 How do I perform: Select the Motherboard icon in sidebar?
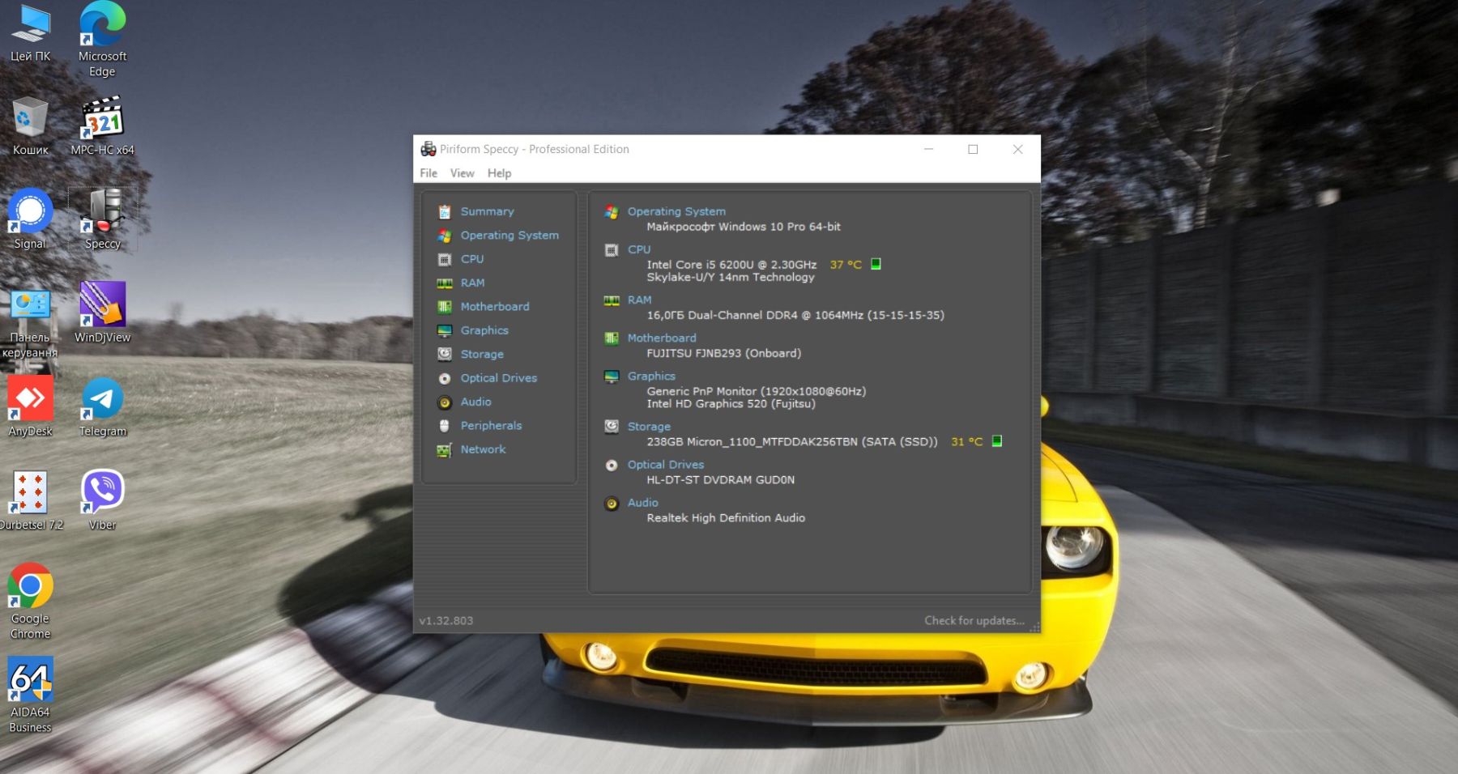(x=444, y=307)
